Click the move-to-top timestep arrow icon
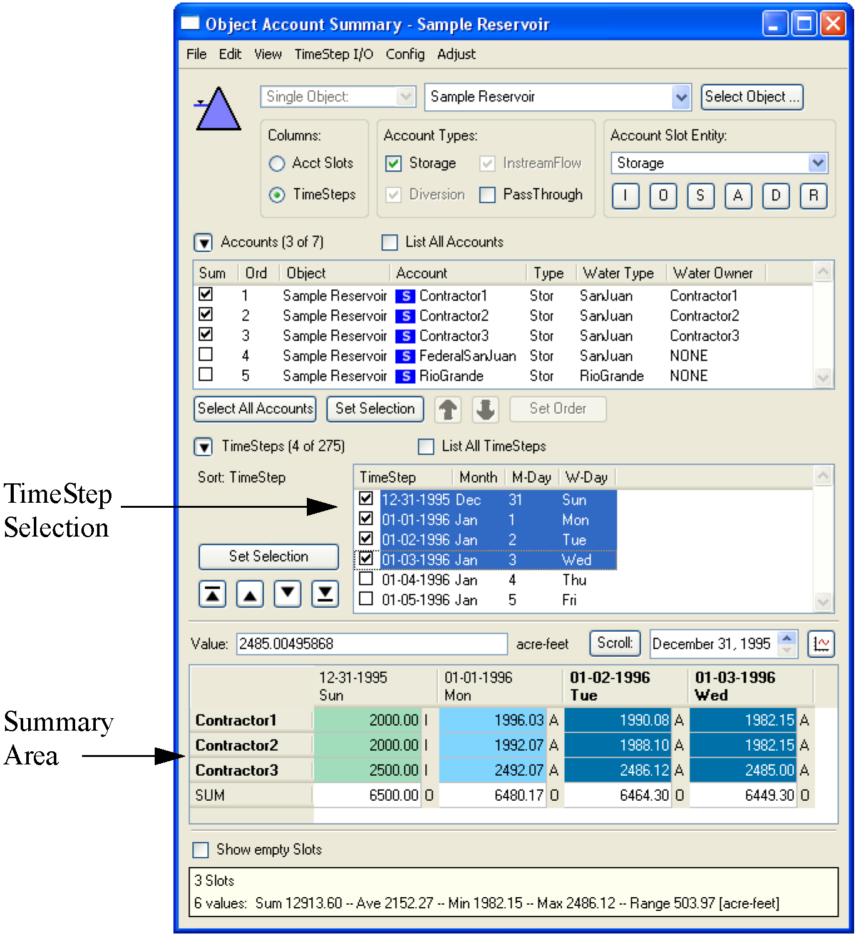 pos(212,594)
